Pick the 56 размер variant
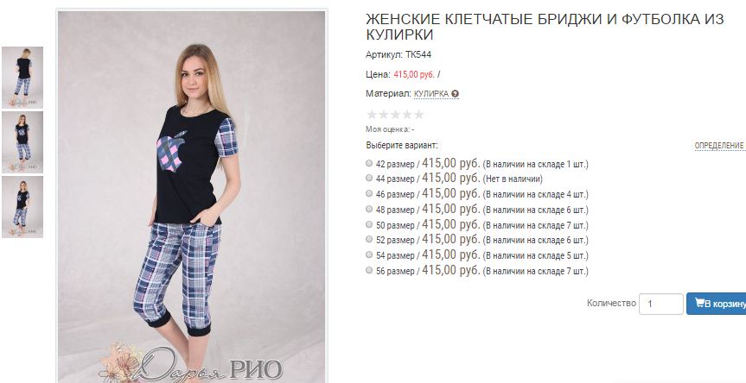The width and height of the screenshot is (746, 383). point(369,270)
